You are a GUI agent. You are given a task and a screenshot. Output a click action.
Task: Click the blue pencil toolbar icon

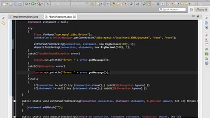click(48, 4)
